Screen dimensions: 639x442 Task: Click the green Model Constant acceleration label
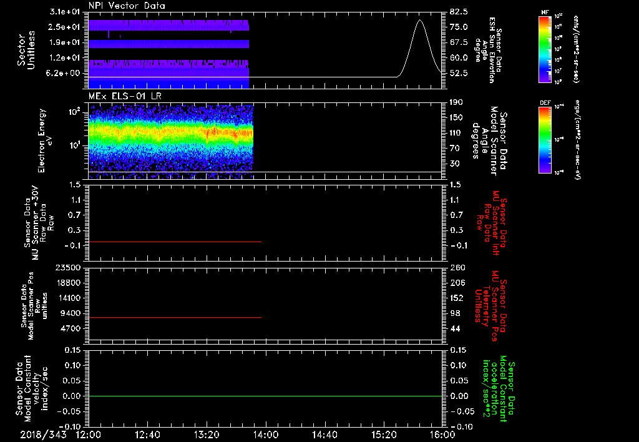(x=499, y=389)
